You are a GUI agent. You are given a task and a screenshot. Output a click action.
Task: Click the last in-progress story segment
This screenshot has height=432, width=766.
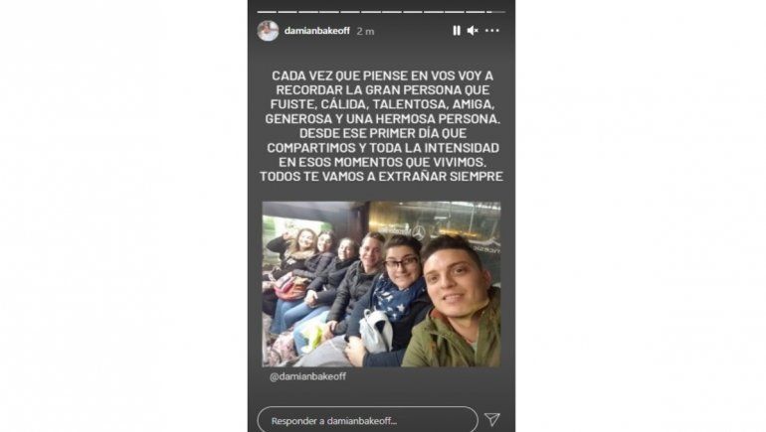coord(495,12)
